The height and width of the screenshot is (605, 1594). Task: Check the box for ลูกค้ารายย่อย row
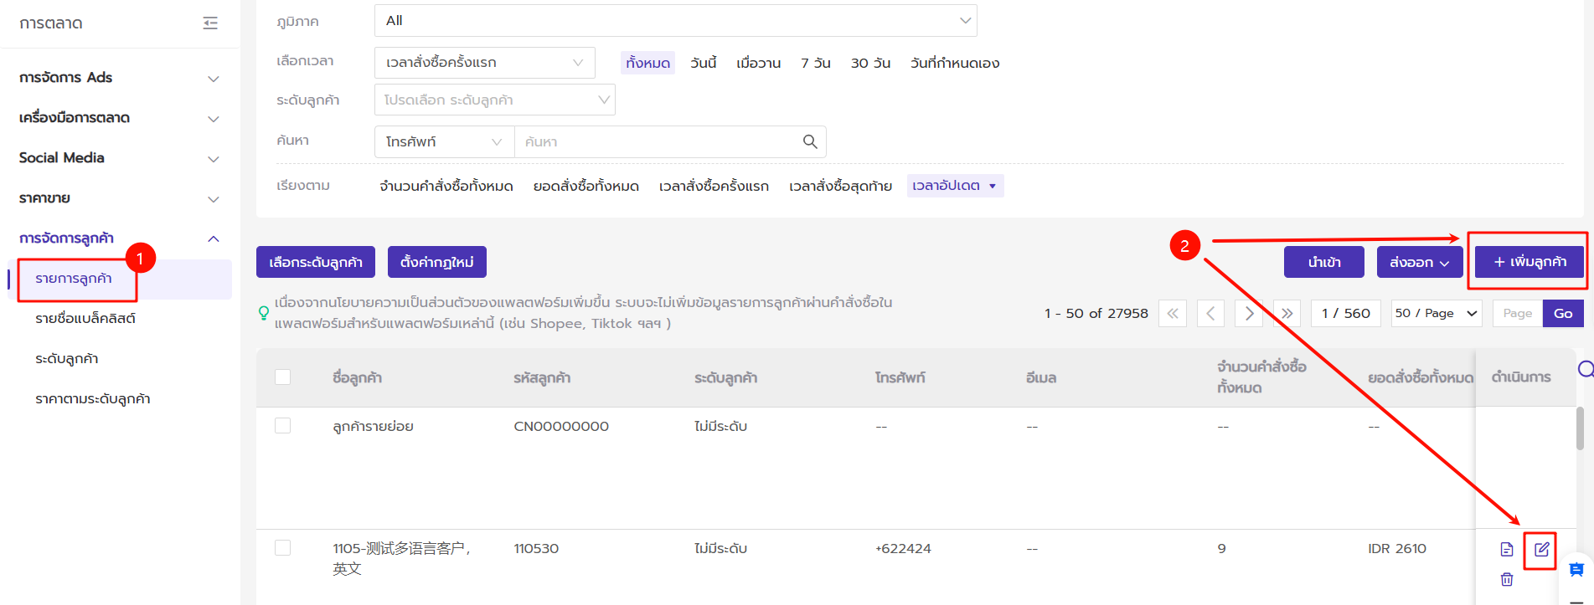pos(283,426)
